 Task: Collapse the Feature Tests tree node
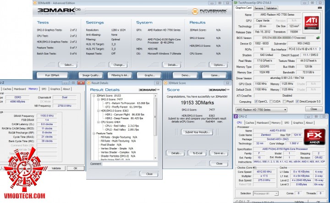pyautogui.click(x=94, y=133)
